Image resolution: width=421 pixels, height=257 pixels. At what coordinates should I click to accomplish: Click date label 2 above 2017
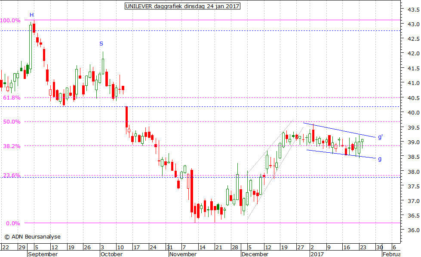(x=312, y=247)
